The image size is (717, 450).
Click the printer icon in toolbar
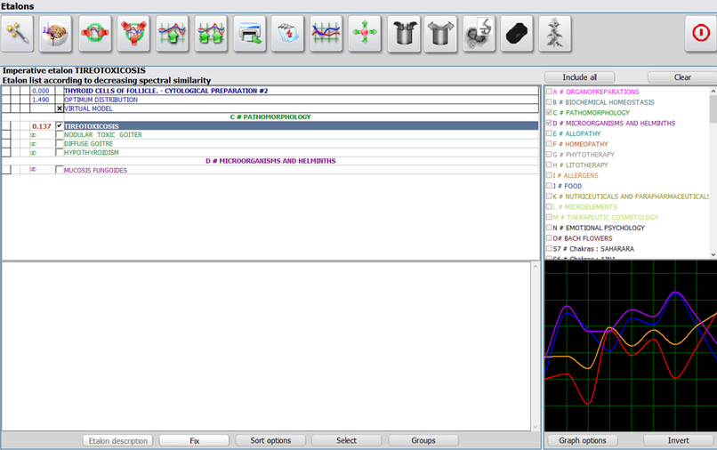pyautogui.click(x=250, y=34)
